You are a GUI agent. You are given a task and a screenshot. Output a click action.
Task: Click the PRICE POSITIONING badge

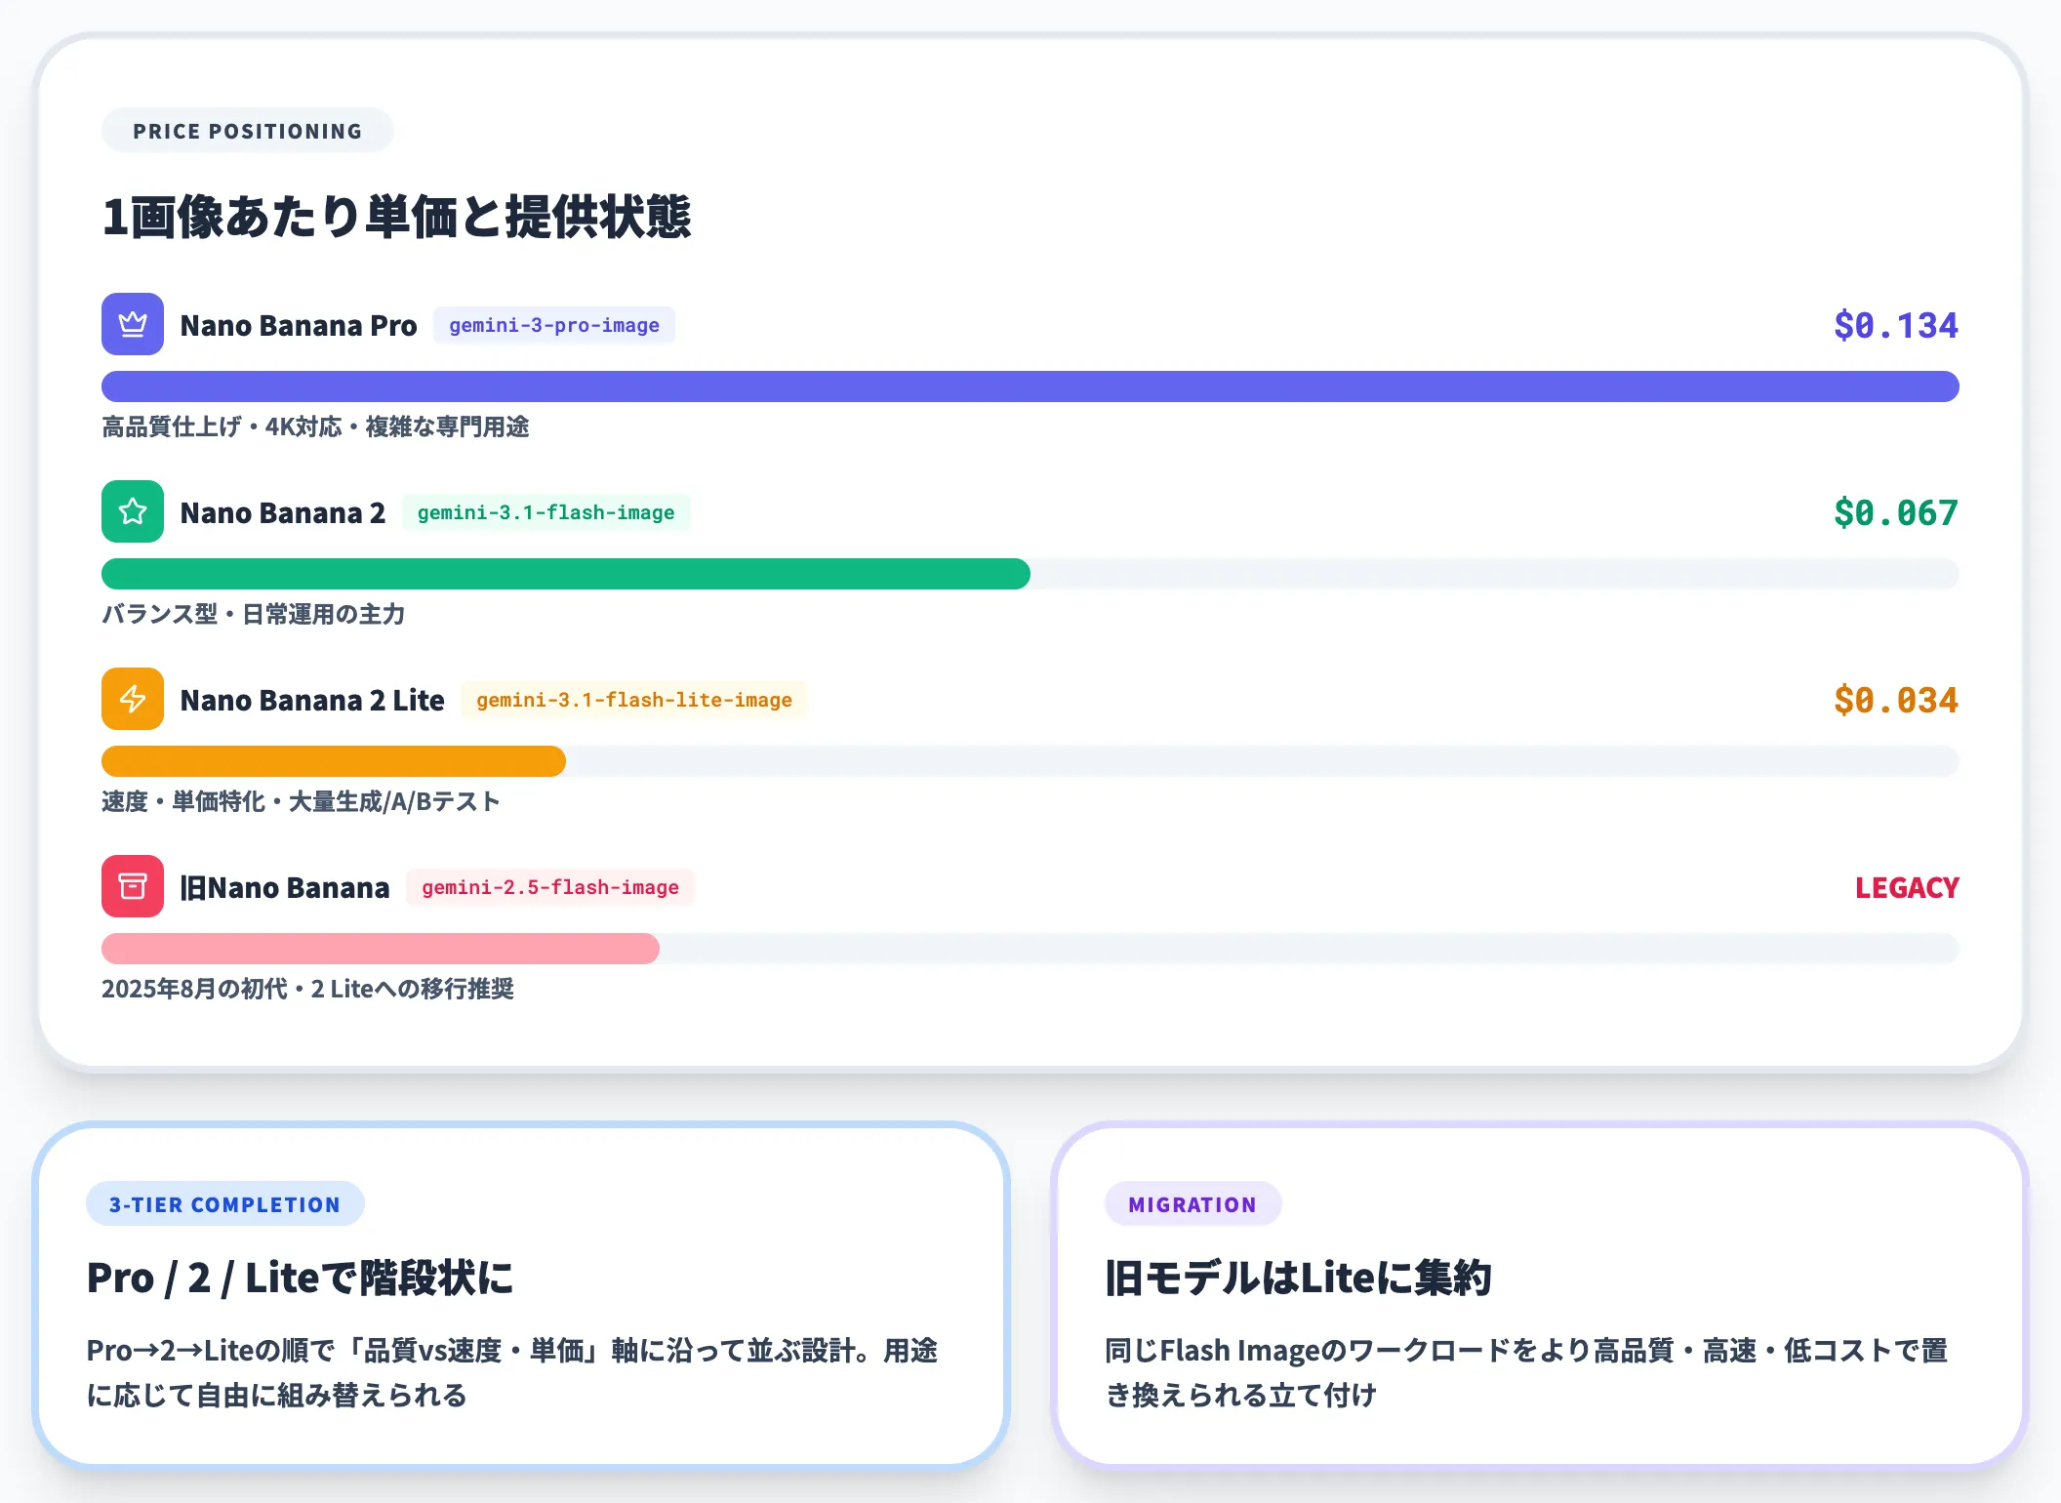248,131
